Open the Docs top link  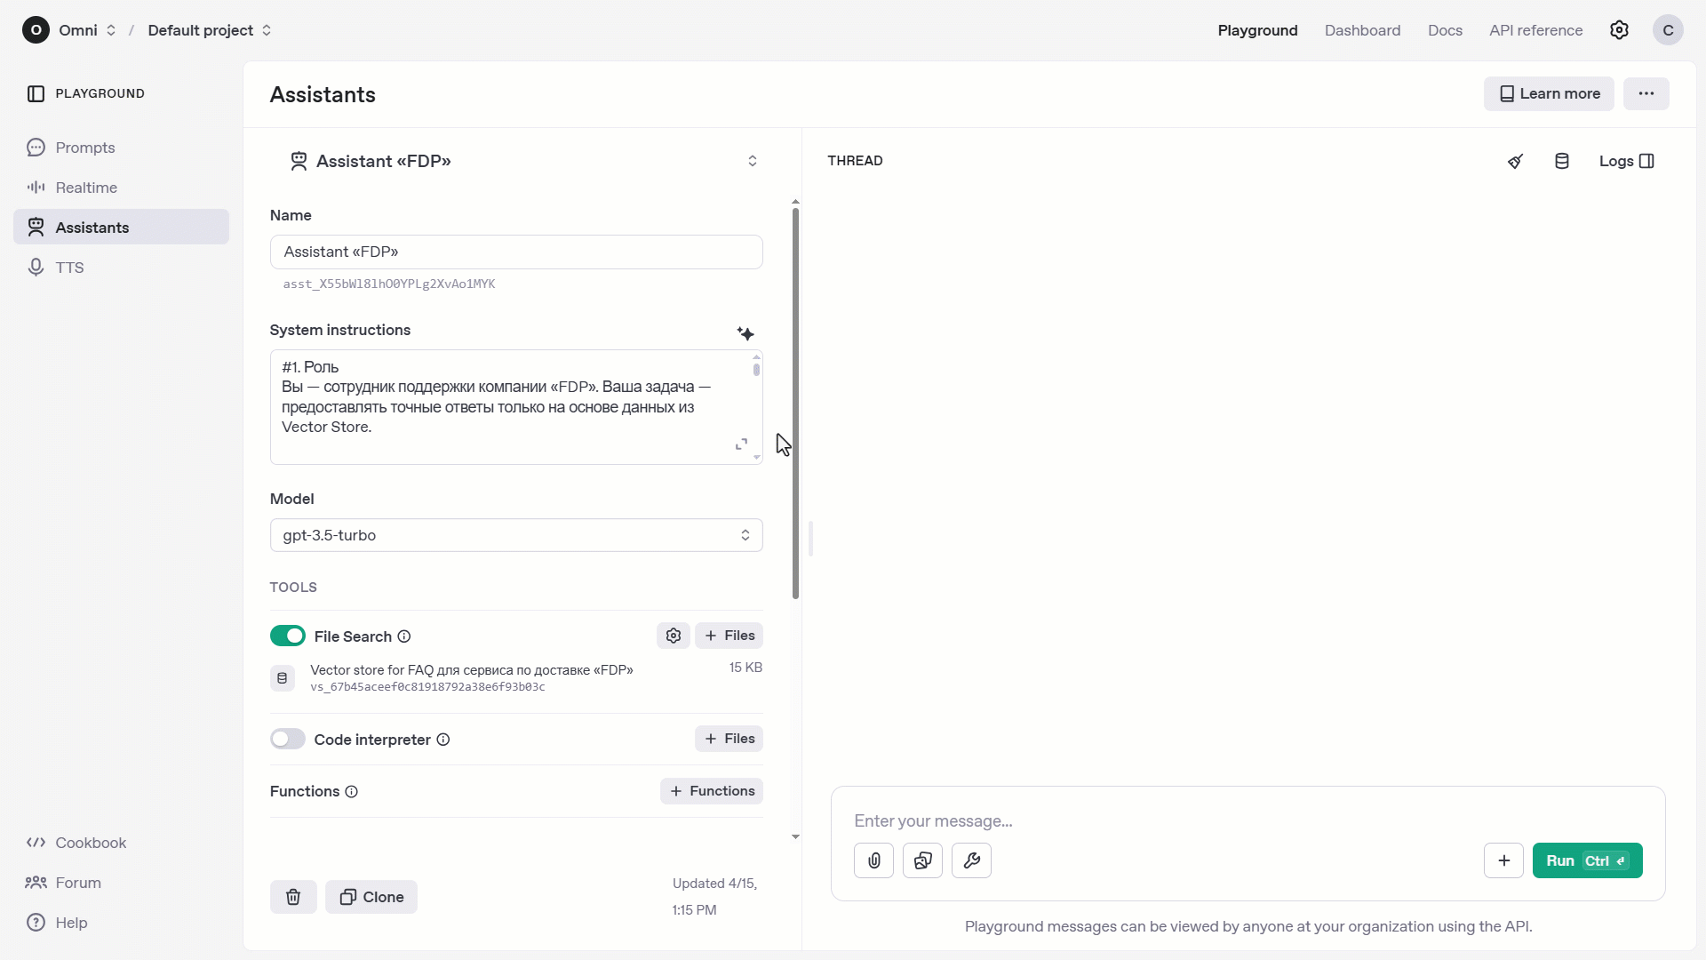[x=1445, y=30]
